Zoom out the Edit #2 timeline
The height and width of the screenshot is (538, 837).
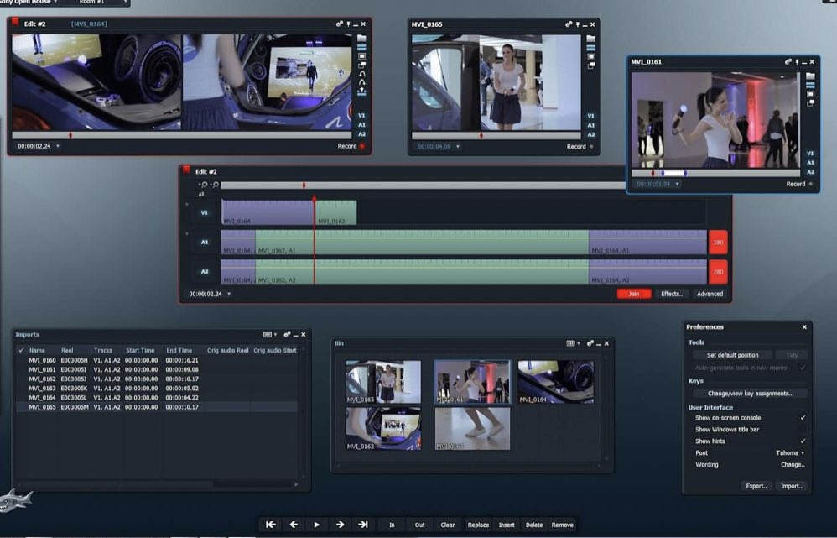click(x=215, y=185)
